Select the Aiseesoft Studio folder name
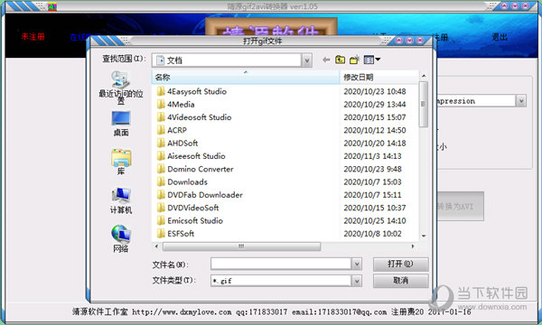The image size is (542, 325). pos(196,156)
